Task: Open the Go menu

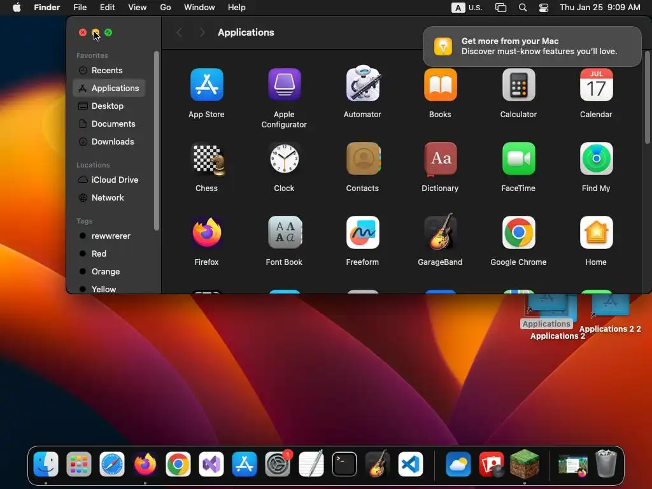Action: (x=166, y=8)
